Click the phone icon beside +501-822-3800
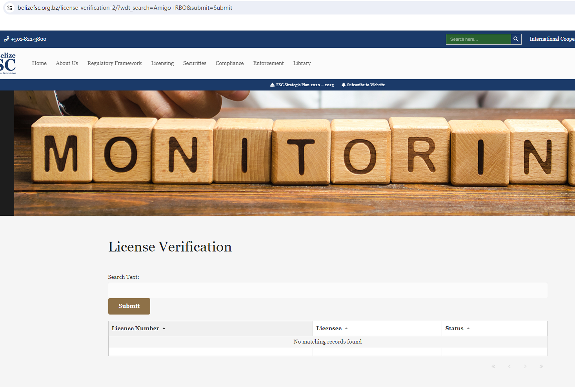 coord(6,39)
